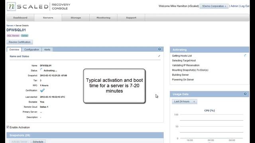Click the Dallas 1 remote cloud value
Screen dimensions: 255x143
pos(44,107)
